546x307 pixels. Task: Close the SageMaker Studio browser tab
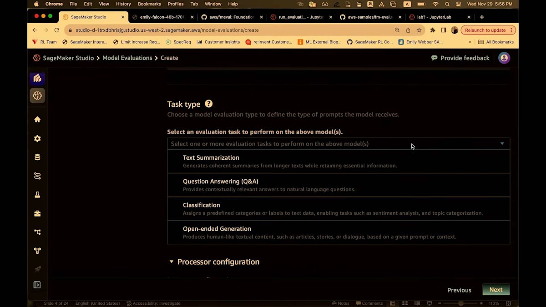point(123,17)
